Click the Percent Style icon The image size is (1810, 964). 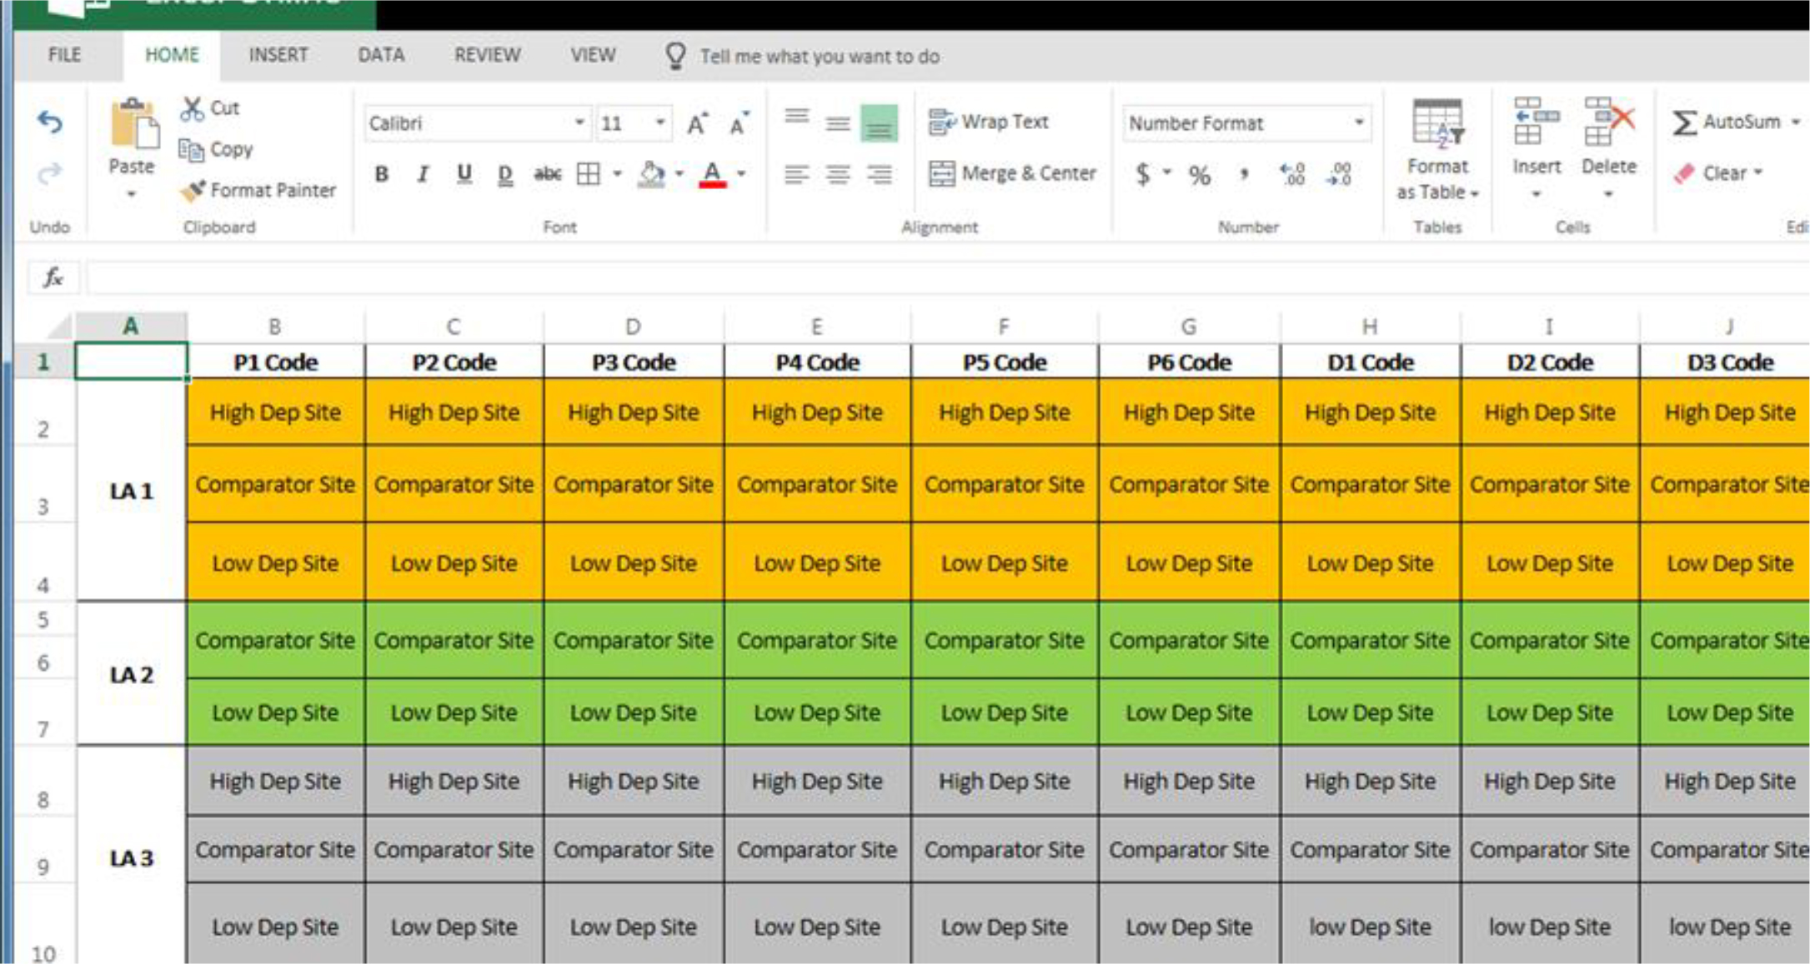1199,175
